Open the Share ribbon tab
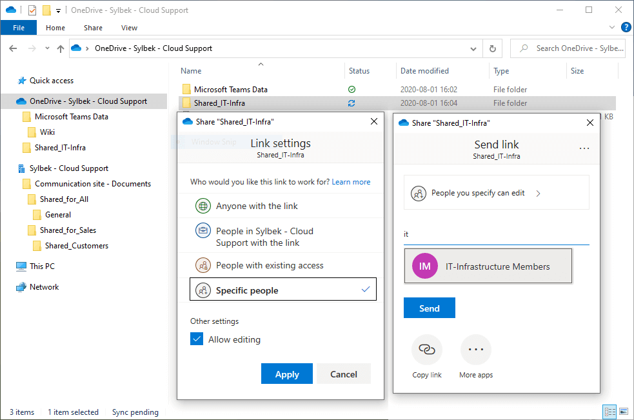634x420 pixels. [93, 28]
